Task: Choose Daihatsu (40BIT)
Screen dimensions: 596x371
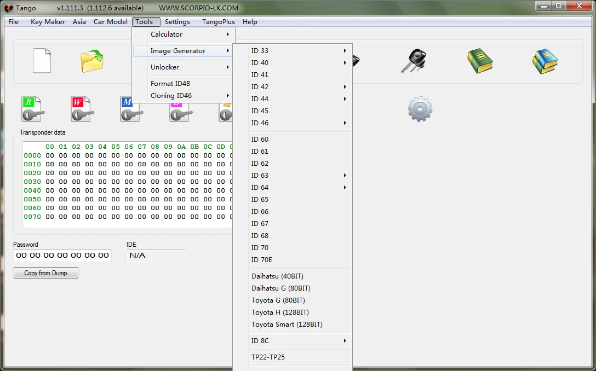Action: (293, 276)
